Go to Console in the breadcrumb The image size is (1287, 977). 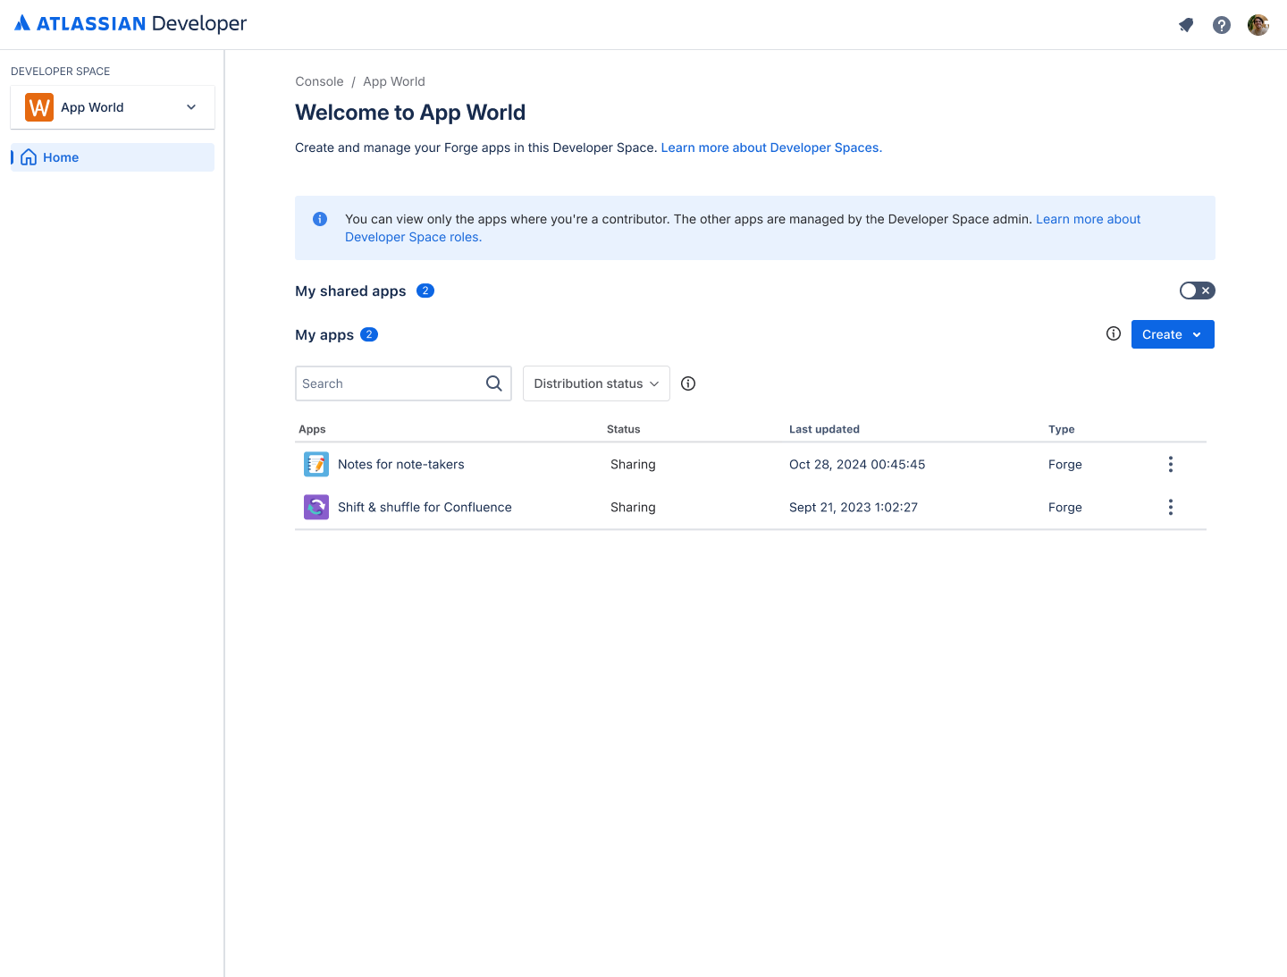tap(319, 81)
